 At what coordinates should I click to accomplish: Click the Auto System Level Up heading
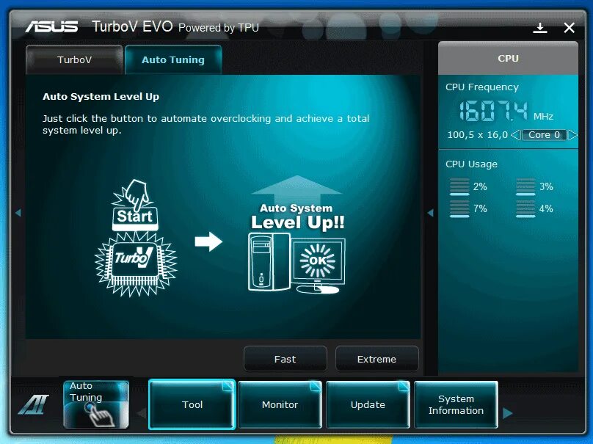(101, 96)
